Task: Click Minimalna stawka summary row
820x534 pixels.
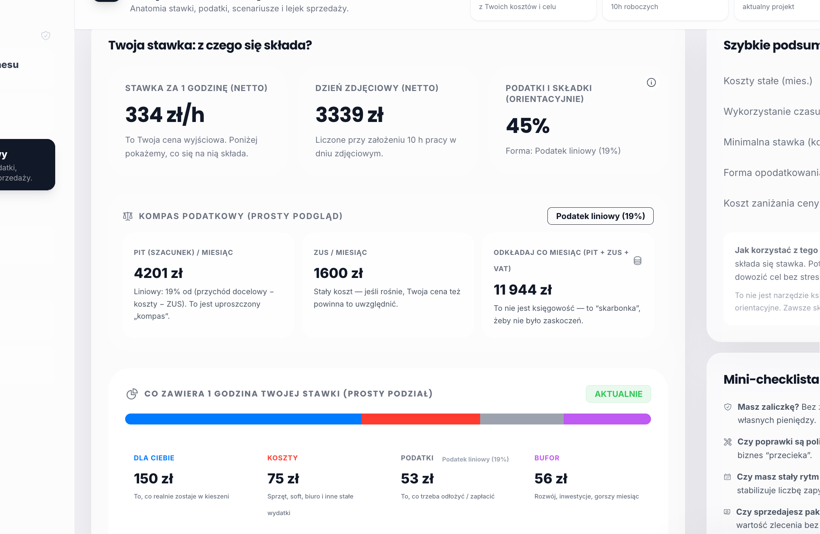Action: 772,142
